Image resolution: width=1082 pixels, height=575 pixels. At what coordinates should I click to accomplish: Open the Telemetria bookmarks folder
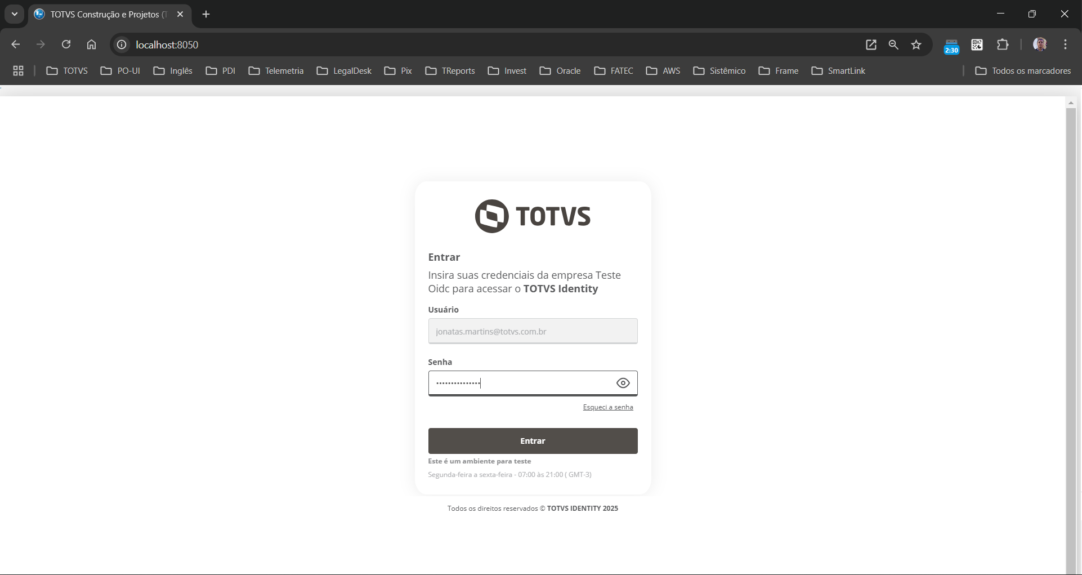coord(276,71)
